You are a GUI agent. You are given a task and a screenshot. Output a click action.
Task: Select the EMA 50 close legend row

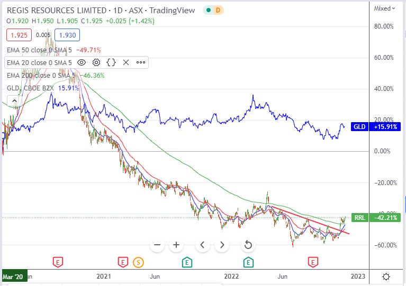[54, 50]
